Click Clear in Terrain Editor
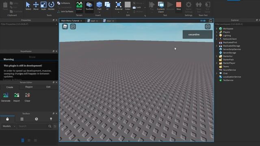The width and height of the screenshot is (260, 146). pyautogui.click(x=27, y=97)
